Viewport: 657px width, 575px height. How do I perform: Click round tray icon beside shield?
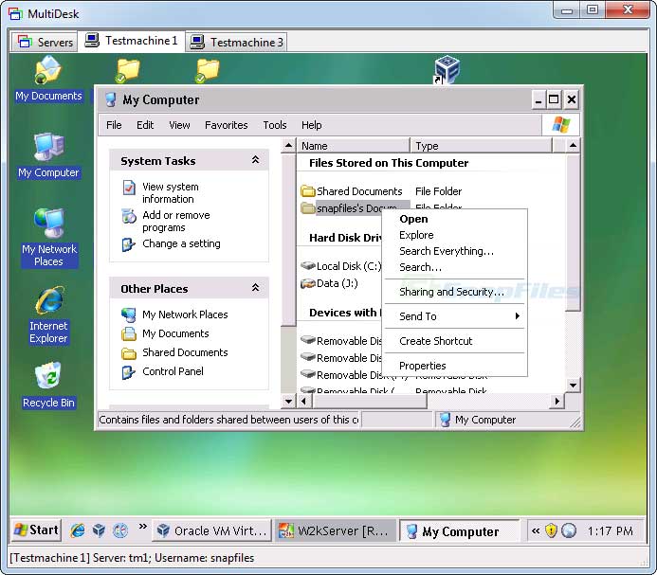pyautogui.click(x=569, y=530)
